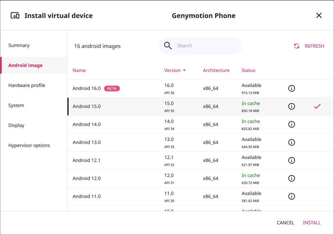Show details of the Android 13.0 image
Screen dimensions: 334x234
click(292, 142)
